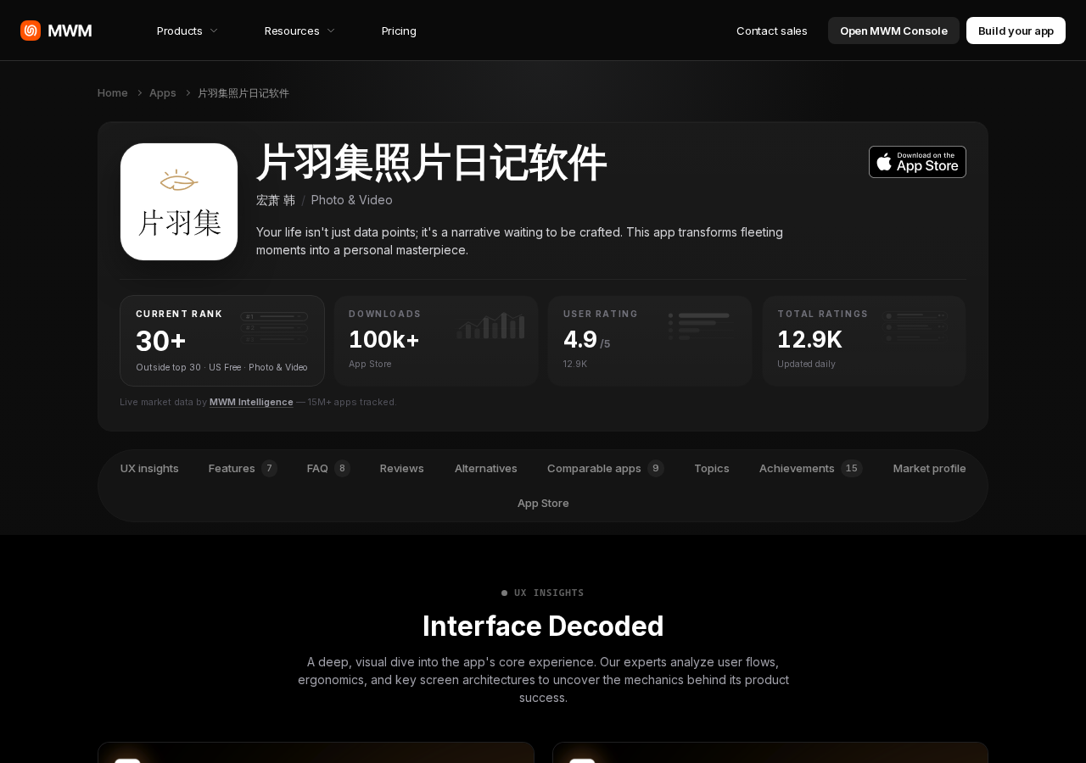Click developer name 宏萧 韩
This screenshot has height=763, width=1086.
coord(276,200)
